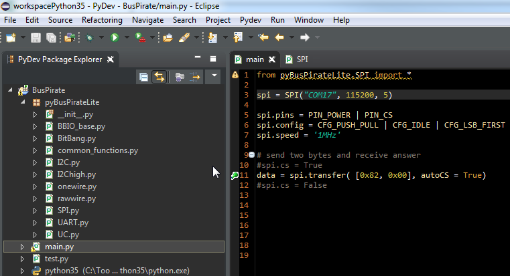Click the Search flashlight toolbar icon

[184, 37]
